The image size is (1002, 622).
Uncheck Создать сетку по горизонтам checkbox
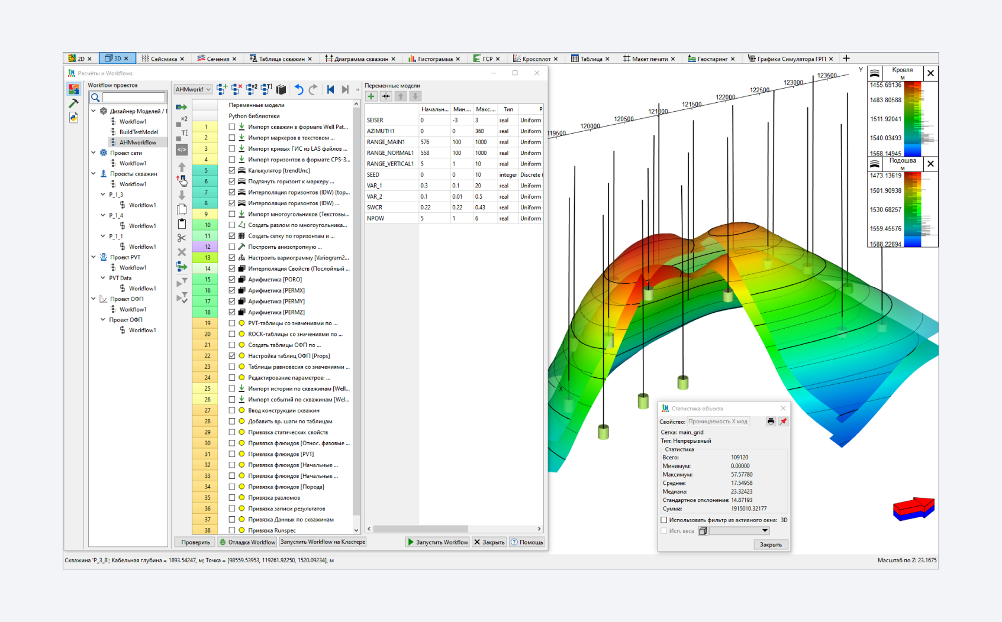(232, 236)
